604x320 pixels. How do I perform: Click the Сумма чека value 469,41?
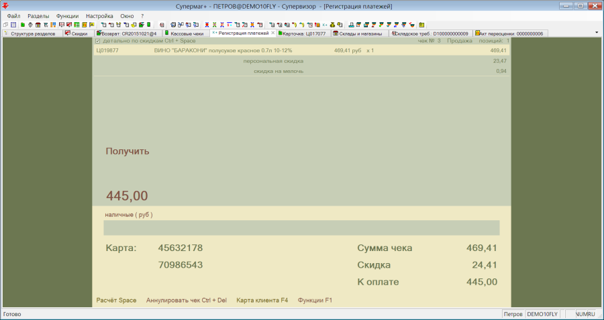point(481,248)
